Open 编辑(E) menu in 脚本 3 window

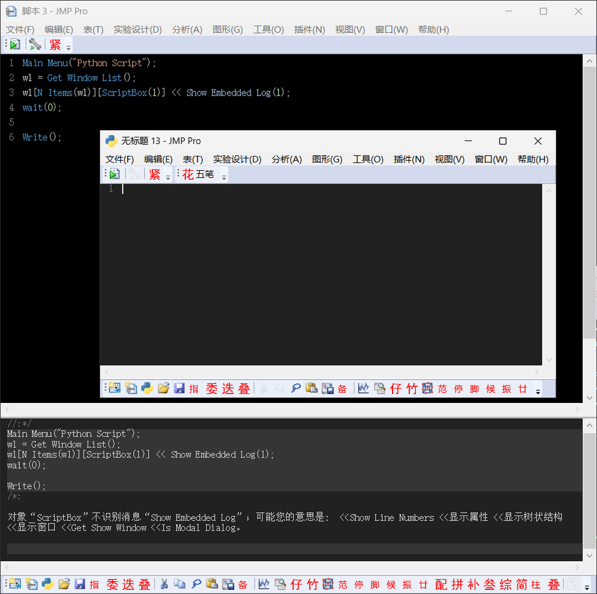click(59, 30)
